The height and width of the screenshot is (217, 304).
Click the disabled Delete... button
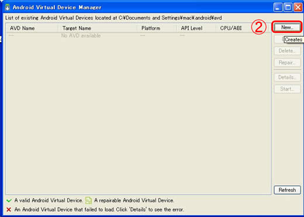tap(287, 51)
